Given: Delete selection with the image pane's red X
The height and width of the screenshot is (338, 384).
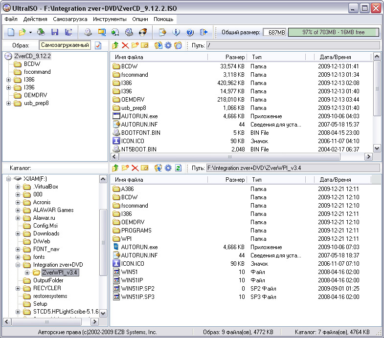Looking at the screenshot, I should pyautogui.click(x=125, y=45).
